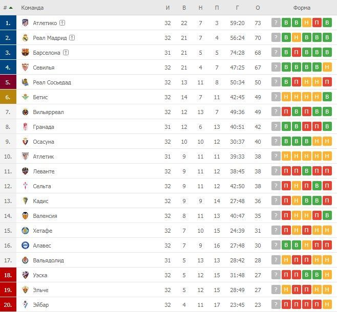Click the promotion arrow icon beside Атлетико
337x312 pixels.
click(62, 23)
